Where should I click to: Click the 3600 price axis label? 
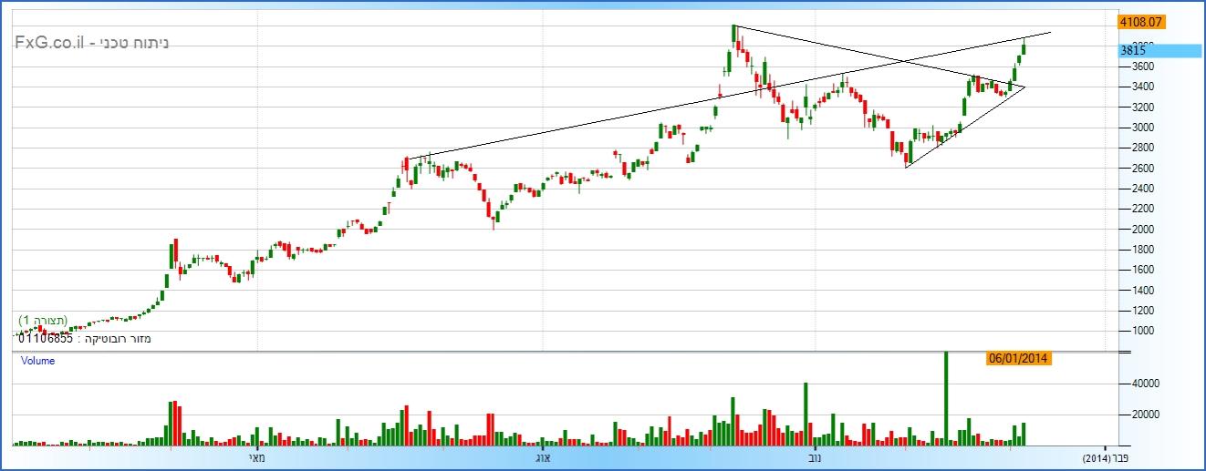click(1135, 67)
